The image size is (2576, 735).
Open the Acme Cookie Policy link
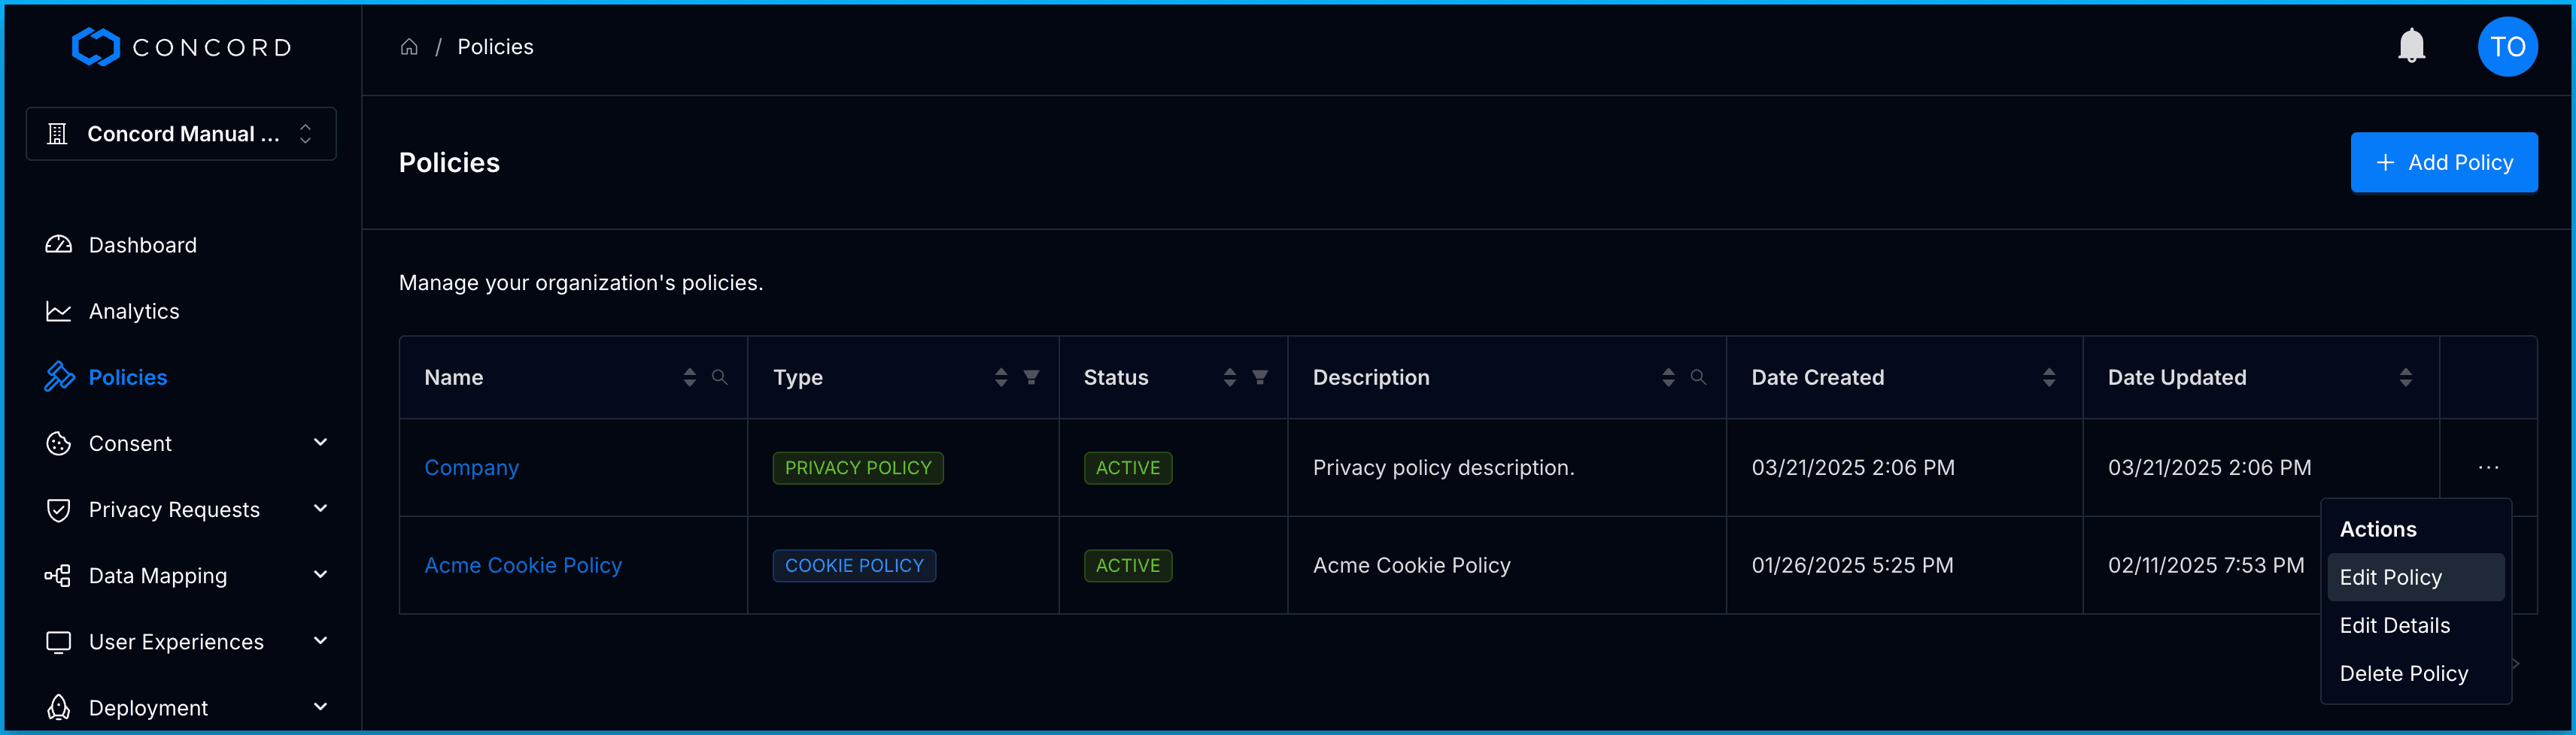pos(523,565)
